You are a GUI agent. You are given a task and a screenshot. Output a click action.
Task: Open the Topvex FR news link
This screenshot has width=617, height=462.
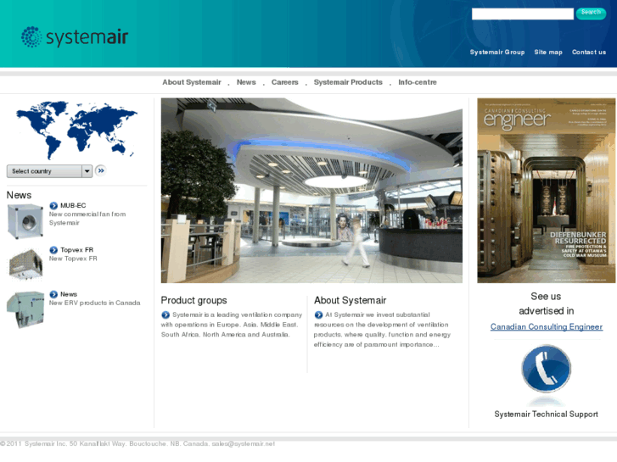pos(76,250)
